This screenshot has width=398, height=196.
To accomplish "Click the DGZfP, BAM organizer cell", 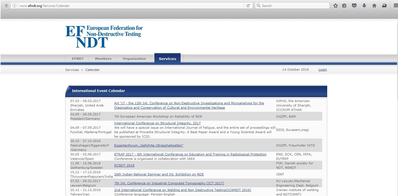I will pos(286,116).
